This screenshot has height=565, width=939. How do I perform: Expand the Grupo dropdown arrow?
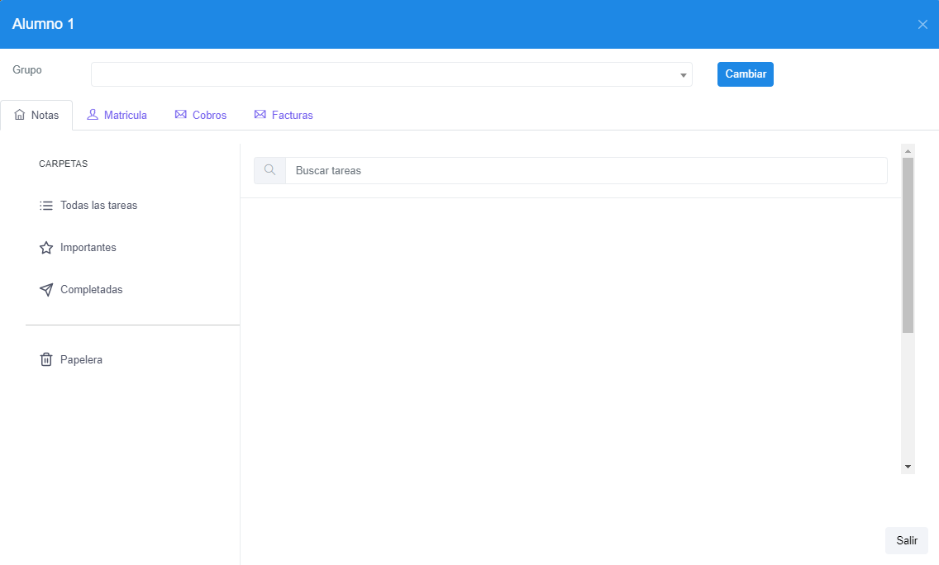tap(684, 75)
